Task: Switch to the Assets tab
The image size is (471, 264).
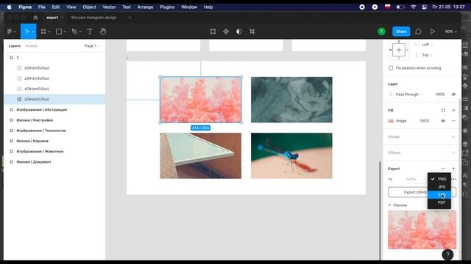Action: [x=31, y=45]
